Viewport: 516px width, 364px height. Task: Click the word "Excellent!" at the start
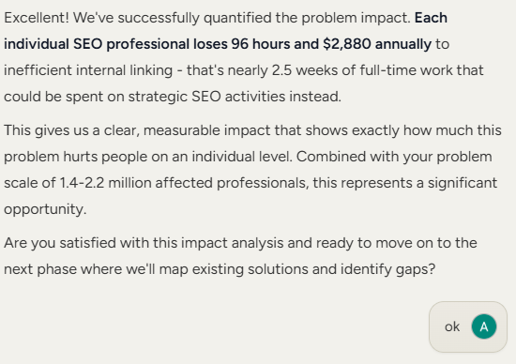37,18
